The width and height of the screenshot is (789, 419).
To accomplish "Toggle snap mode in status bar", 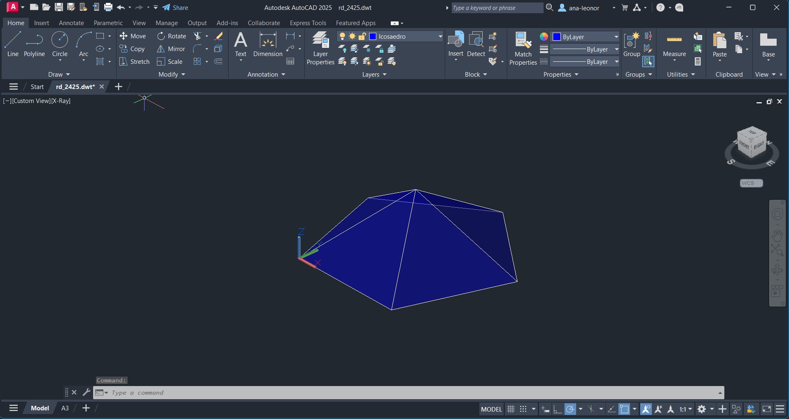I will 523,409.
